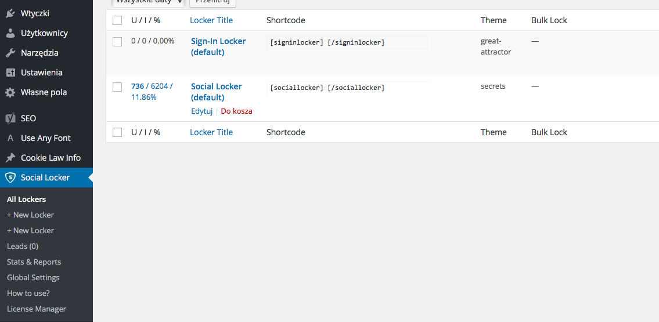
Task: Open the dates filter dropdown
Action: (x=148, y=2)
